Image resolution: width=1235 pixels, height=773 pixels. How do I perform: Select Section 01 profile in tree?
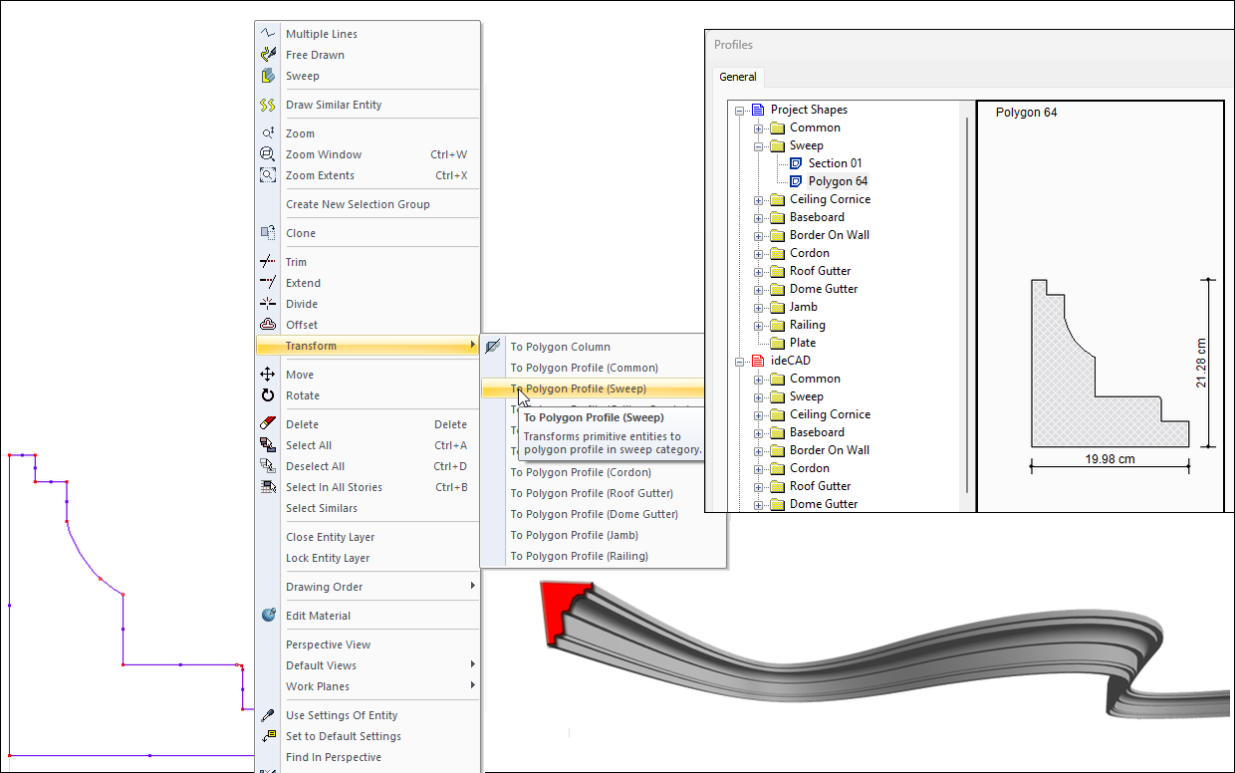835,163
